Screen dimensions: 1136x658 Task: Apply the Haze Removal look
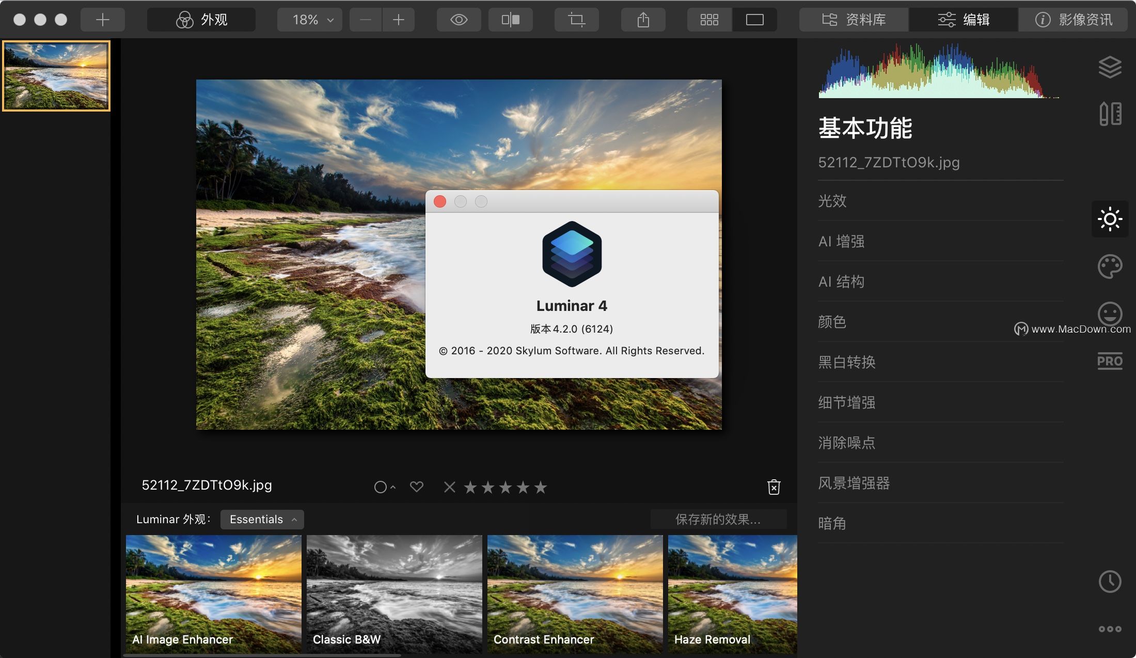(733, 594)
